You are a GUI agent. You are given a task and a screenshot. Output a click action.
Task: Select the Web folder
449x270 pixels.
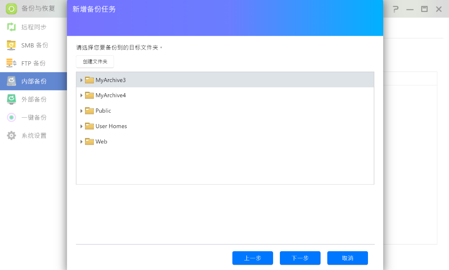coord(101,141)
